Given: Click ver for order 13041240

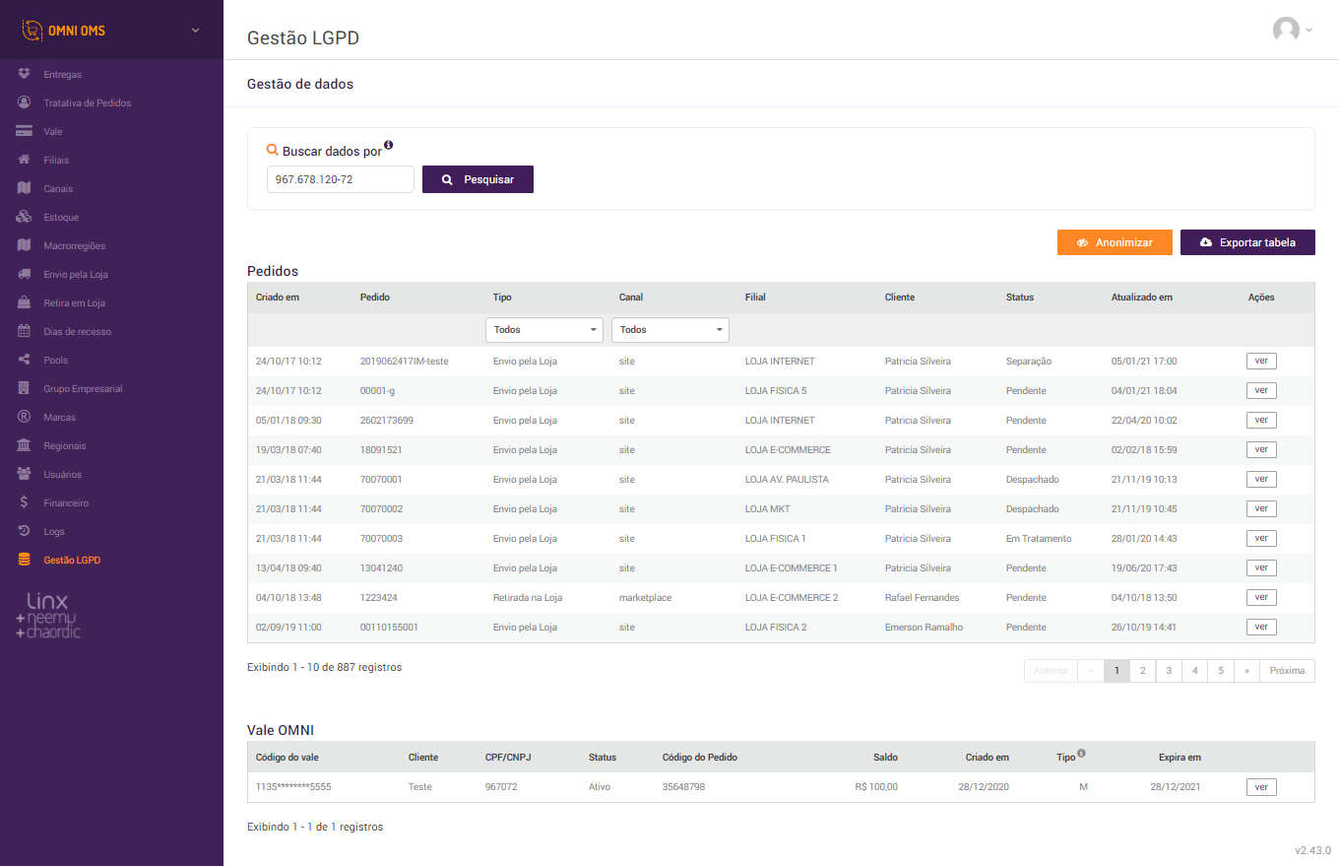Looking at the screenshot, I should click(1261, 567).
